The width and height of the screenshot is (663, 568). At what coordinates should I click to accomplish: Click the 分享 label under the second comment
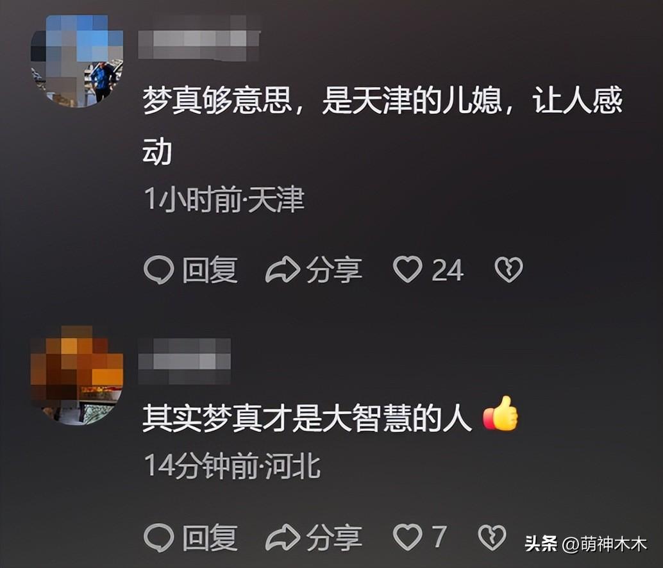(334, 537)
